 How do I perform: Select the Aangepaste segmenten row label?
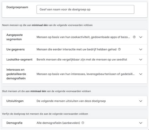[x=14, y=37]
